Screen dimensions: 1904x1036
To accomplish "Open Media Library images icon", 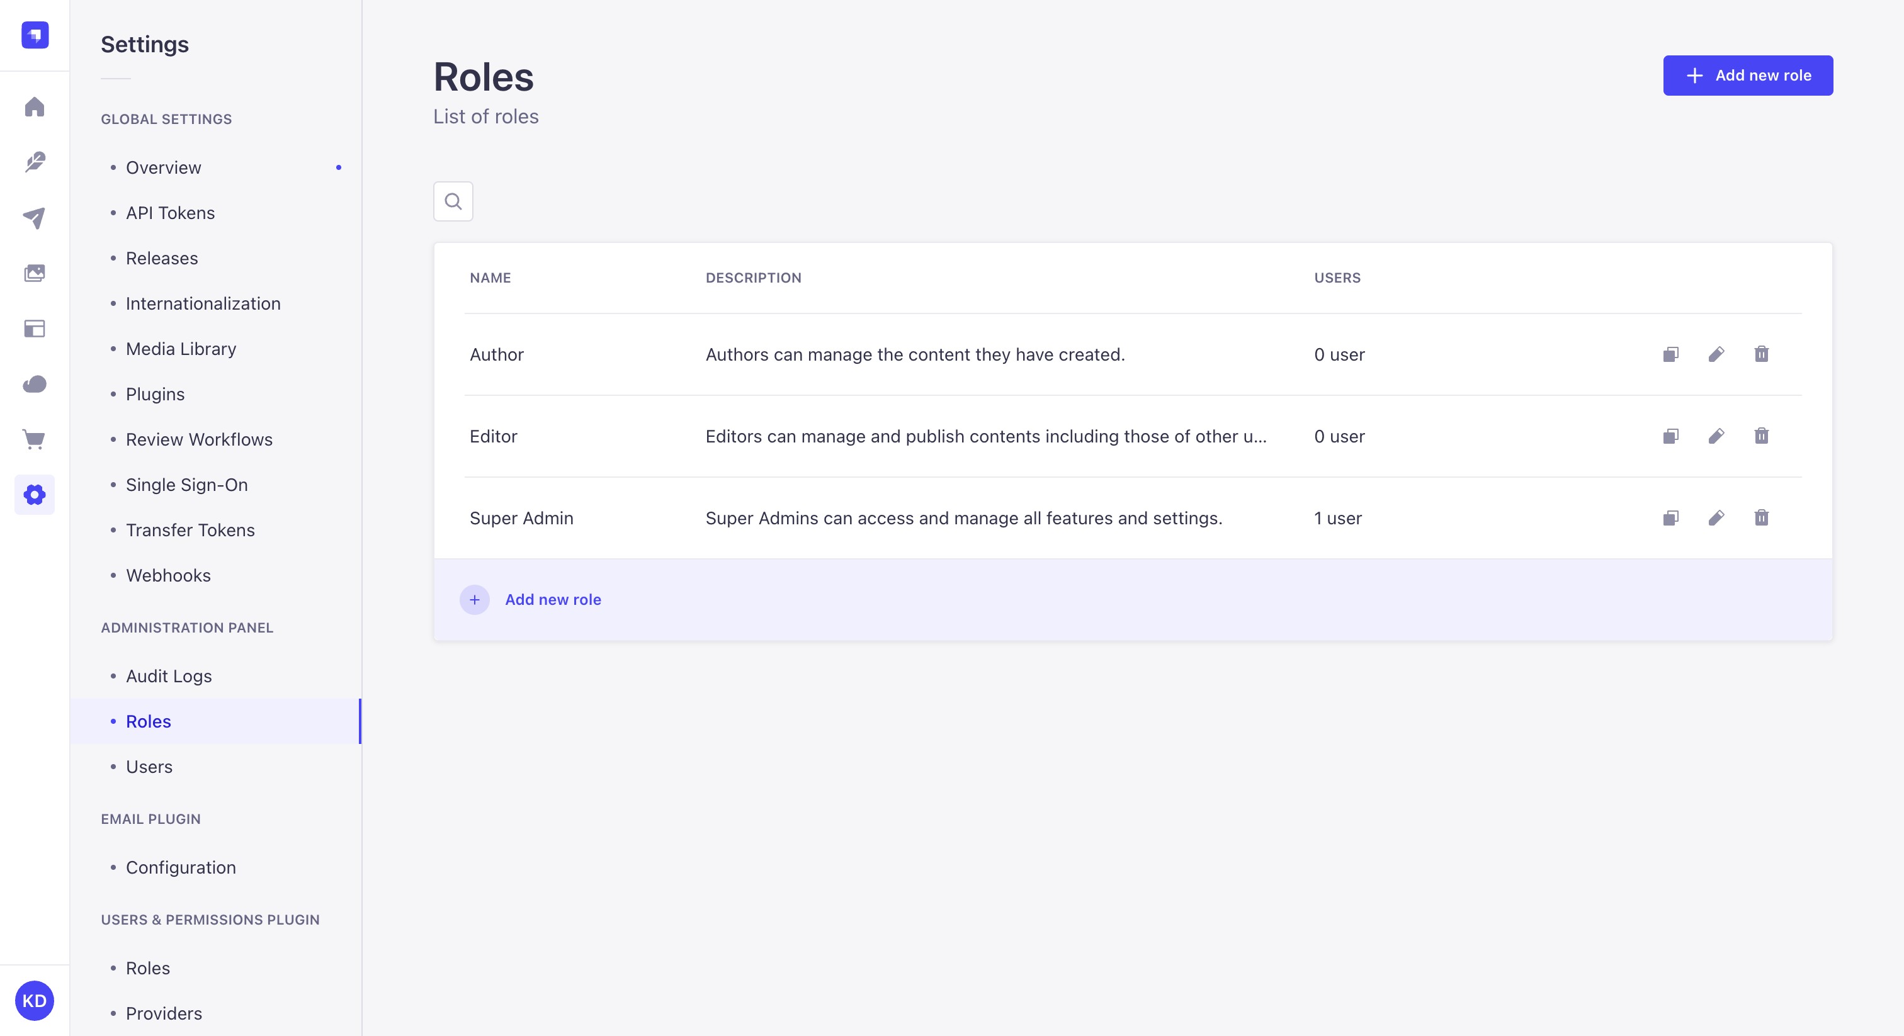I will click(35, 273).
